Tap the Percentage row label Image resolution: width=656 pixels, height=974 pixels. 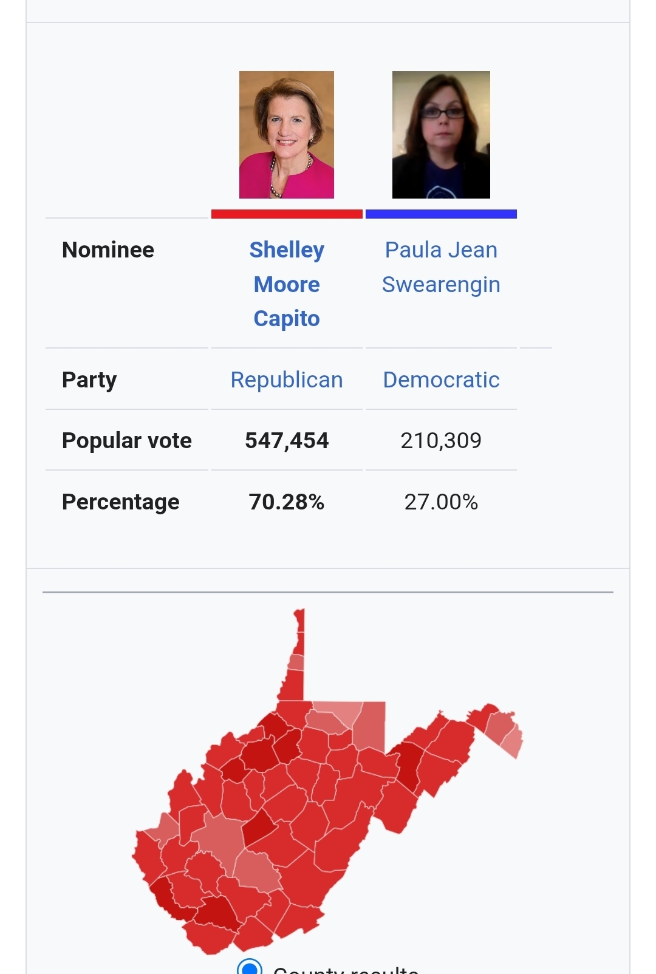[121, 502]
